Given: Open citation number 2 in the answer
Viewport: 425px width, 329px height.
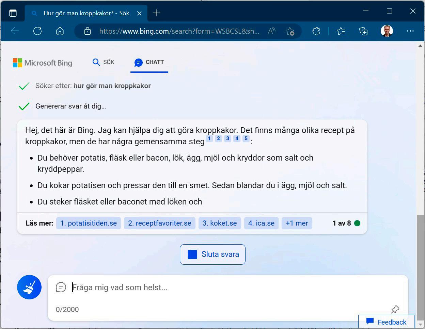Looking at the screenshot, I should (x=219, y=138).
